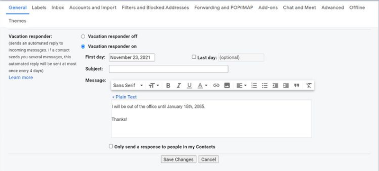Apply bold formatting in message toolbar
The height and width of the screenshot is (171, 379).
[168, 85]
